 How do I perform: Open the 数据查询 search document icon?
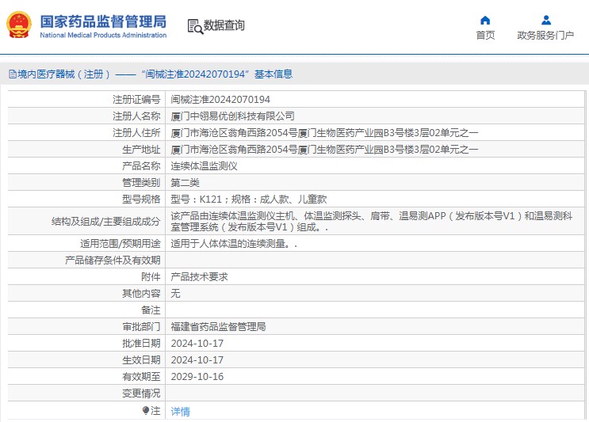pos(195,26)
